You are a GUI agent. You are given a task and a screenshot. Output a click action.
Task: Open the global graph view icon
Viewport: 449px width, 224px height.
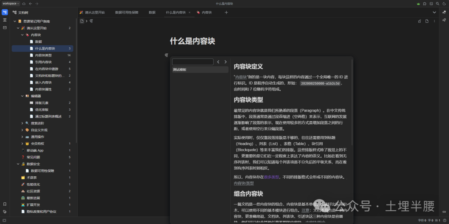[444, 12]
